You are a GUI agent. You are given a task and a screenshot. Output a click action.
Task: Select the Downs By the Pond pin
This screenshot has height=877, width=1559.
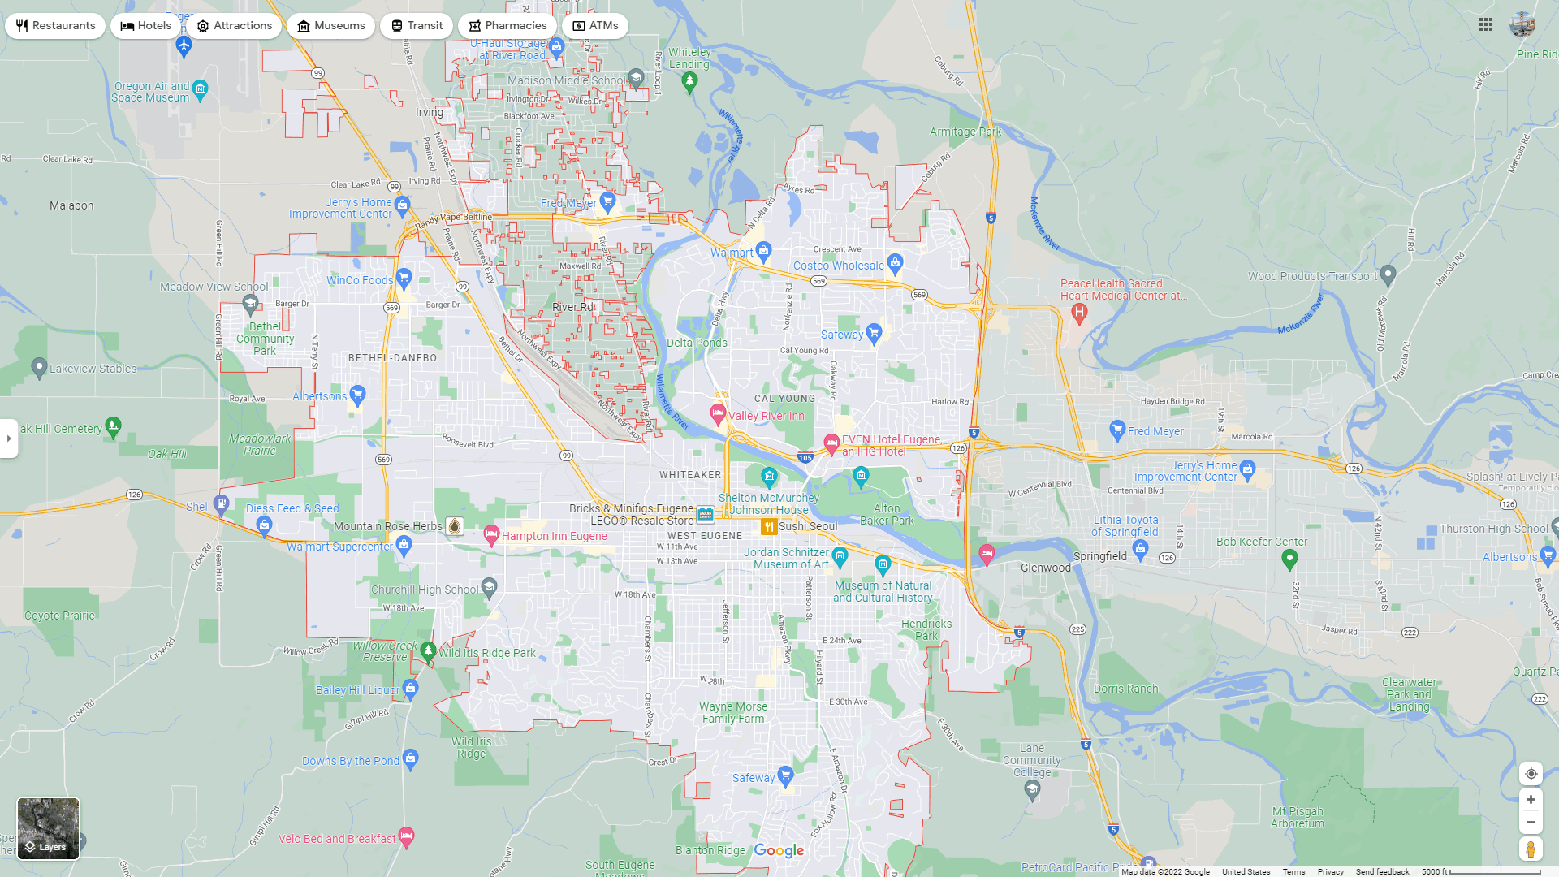point(410,759)
